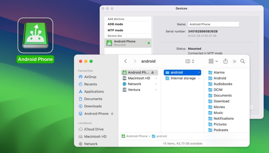
Task: Click the Android Phone desktop label
Action: click(x=35, y=59)
